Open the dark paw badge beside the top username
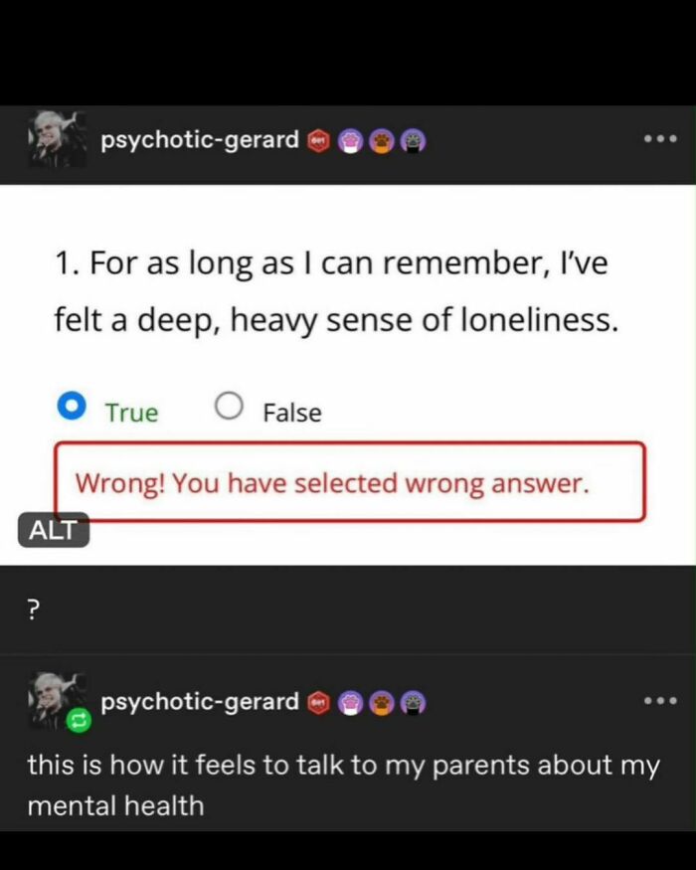696x870 pixels. pos(410,140)
